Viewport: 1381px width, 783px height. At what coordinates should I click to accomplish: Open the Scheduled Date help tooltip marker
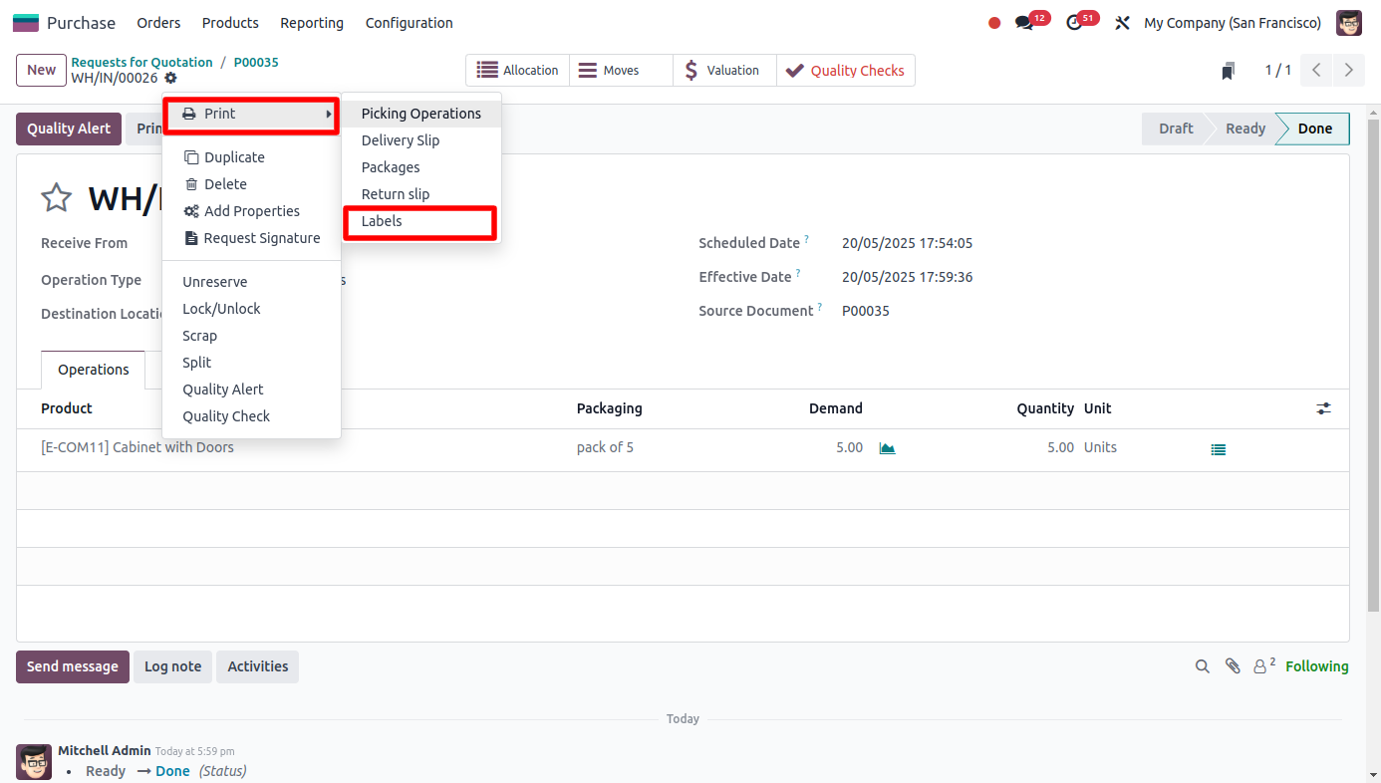coord(807,237)
